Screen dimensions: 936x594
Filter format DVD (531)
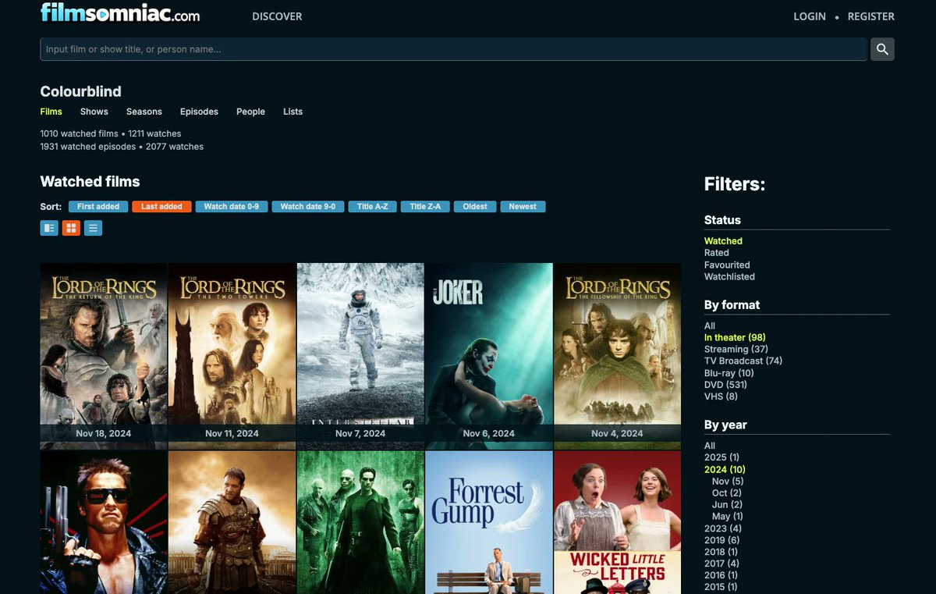click(x=725, y=385)
